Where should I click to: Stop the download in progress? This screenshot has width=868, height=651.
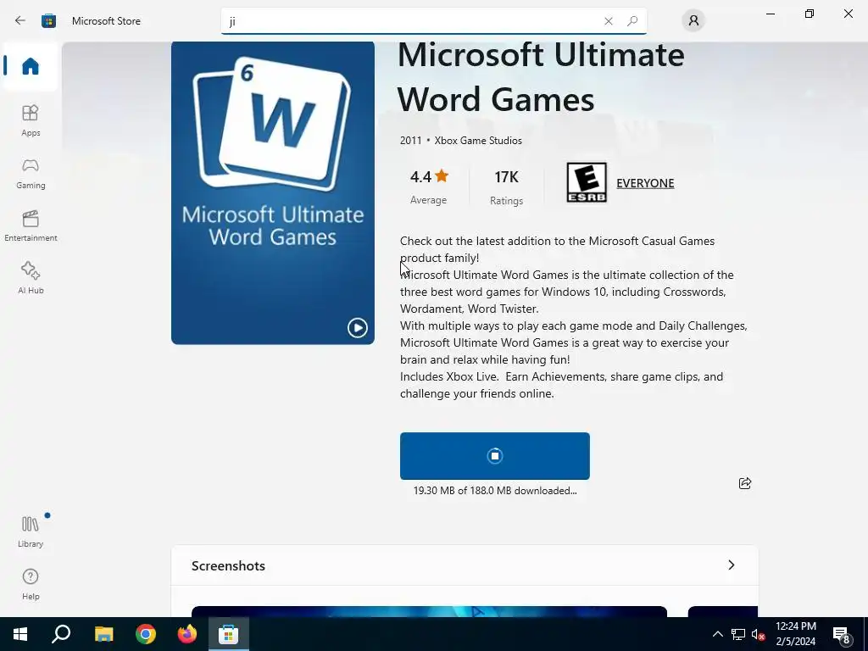[x=495, y=455]
